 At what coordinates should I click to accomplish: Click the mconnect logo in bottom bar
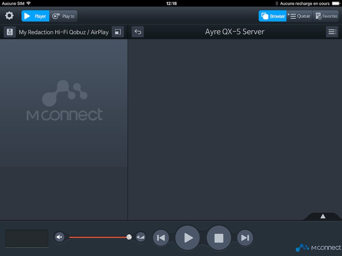point(318,248)
